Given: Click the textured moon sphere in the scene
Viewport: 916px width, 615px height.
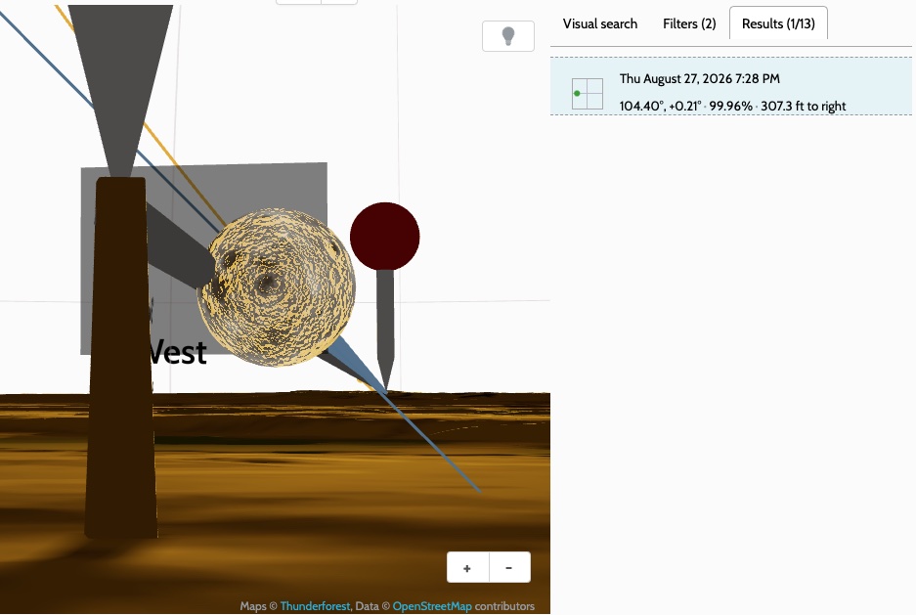Looking at the screenshot, I should pos(278,286).
